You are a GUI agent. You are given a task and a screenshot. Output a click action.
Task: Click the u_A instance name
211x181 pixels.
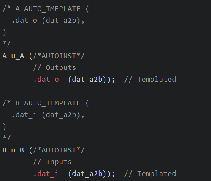pos(18,56)
